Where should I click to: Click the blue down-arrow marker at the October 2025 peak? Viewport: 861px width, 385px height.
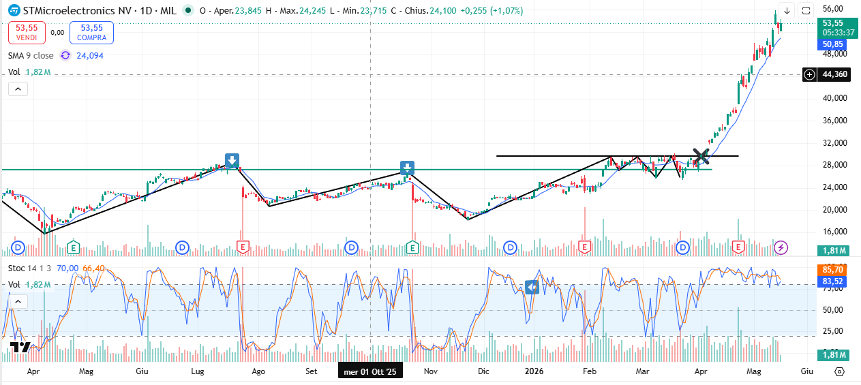coord(407,168)
